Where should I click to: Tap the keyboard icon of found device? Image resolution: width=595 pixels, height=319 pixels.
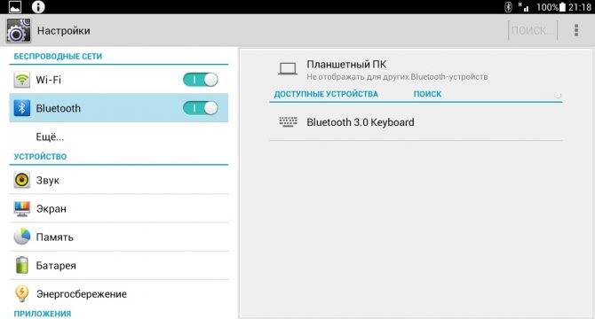click(x=288, y=122)
